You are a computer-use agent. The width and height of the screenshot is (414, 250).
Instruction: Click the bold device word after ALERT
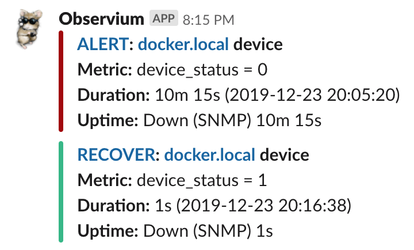(x=258, y=44)
